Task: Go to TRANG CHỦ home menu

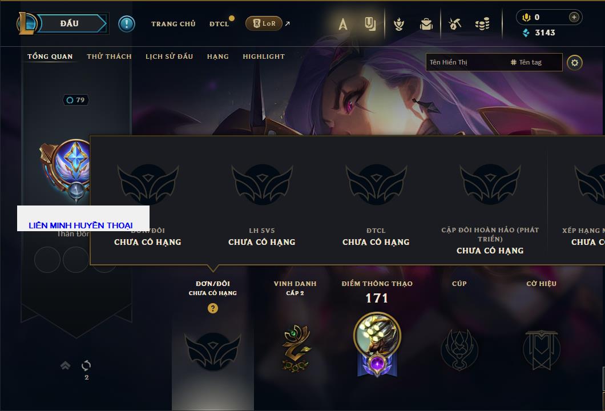Action: coord(174,24)
